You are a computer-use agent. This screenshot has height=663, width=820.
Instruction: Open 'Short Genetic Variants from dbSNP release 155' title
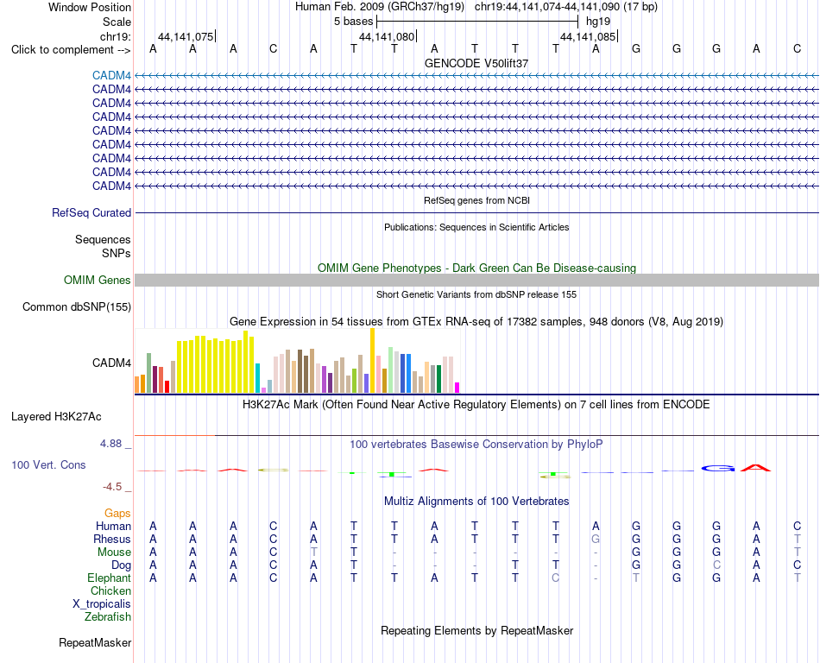pyautogui.click(x=476, y=295)
